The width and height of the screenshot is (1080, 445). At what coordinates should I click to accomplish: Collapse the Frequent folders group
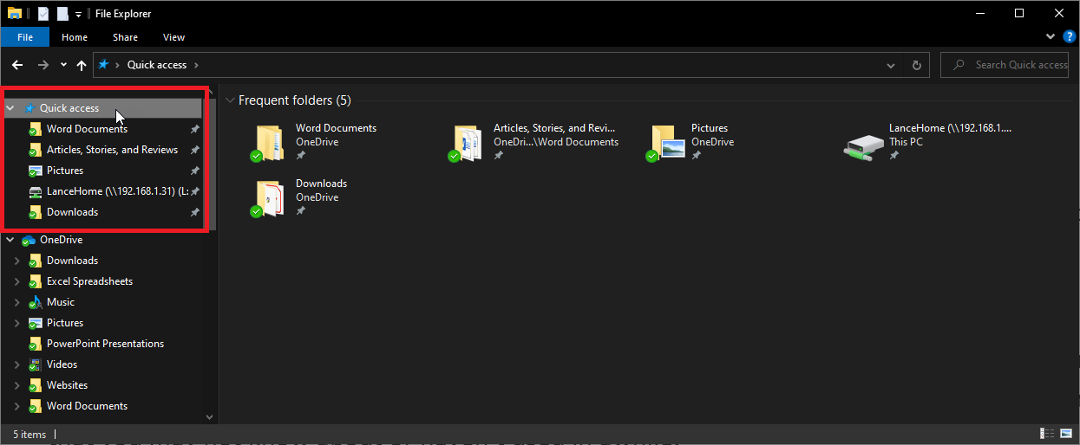pyautogui.click(x=230, y=100)
